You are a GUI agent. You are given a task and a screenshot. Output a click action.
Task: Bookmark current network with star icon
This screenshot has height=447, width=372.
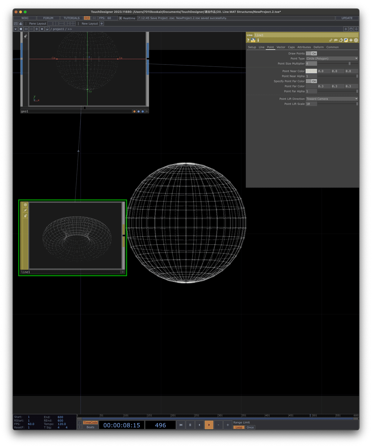tap(42, 29)
